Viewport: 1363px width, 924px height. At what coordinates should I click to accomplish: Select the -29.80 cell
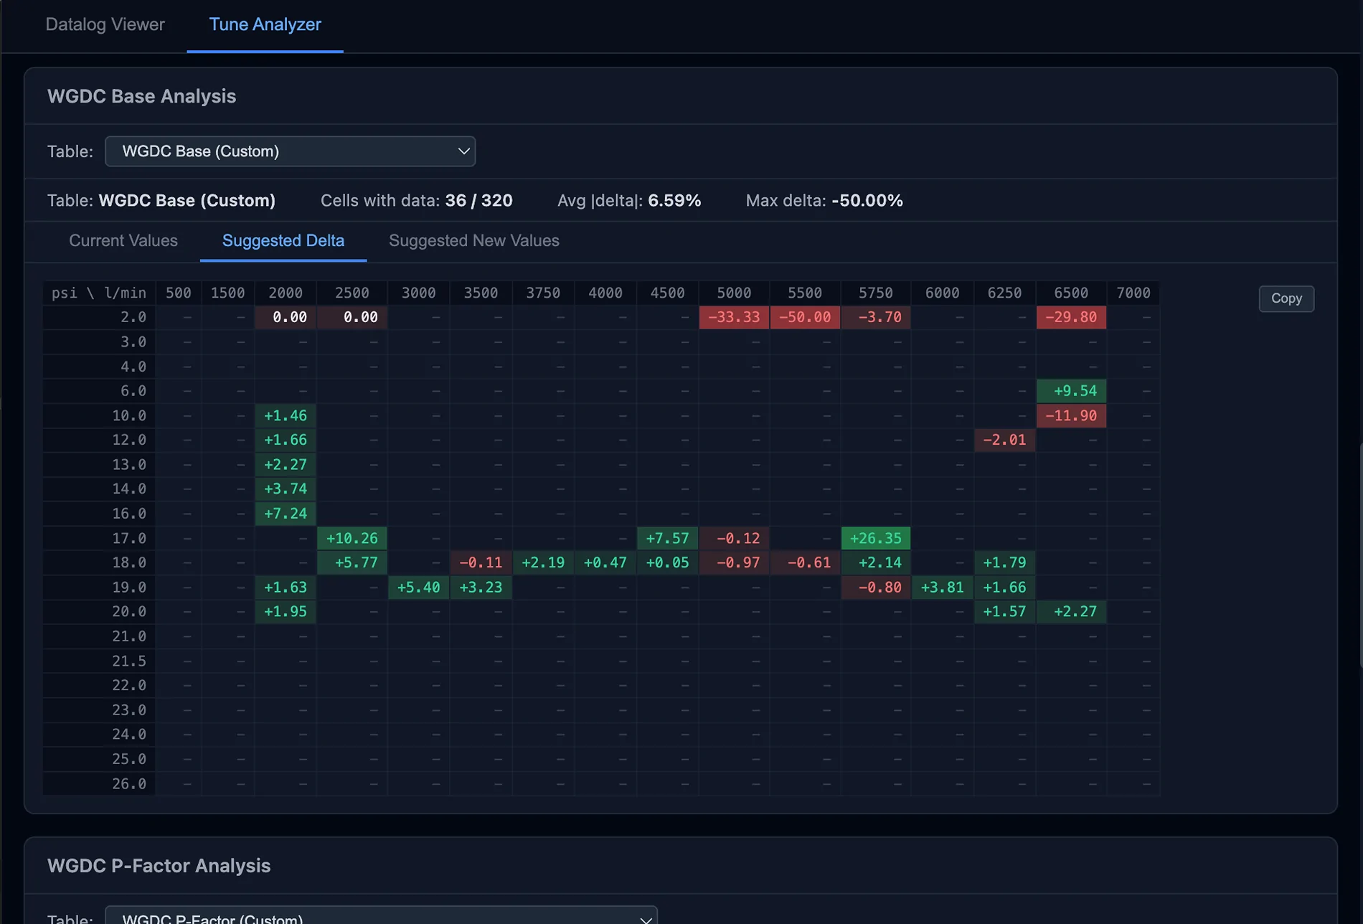(1071, 317)
